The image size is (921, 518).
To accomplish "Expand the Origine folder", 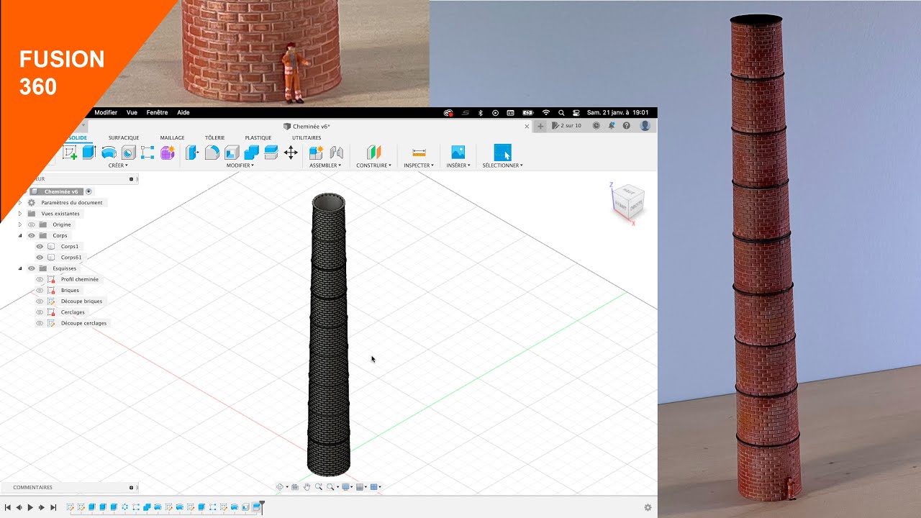I will tap(20, 224).
